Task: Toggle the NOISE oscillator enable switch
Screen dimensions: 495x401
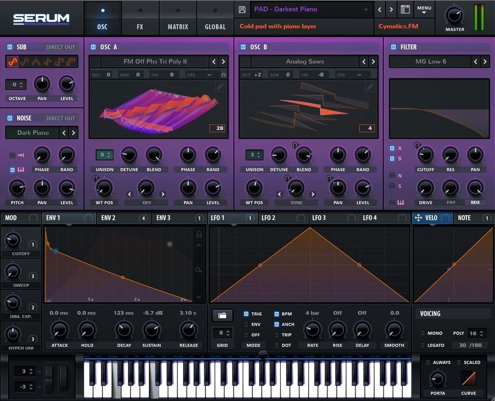Action: [x=10, y=118]
